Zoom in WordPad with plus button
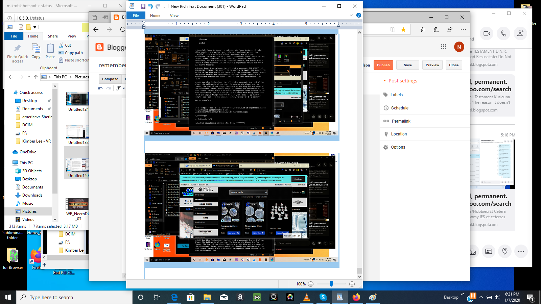The image size is (541, 304). (352, 284)
